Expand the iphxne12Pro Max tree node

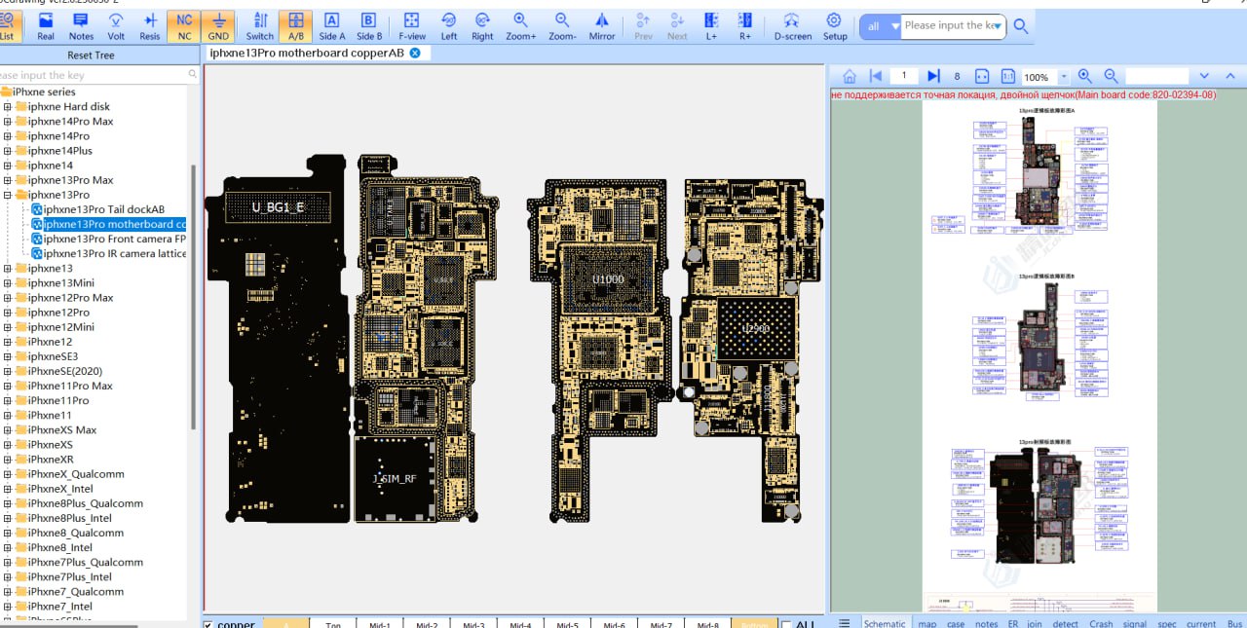point(8,298)
